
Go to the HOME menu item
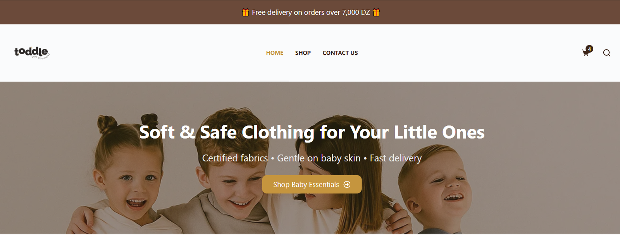(275, 53)
